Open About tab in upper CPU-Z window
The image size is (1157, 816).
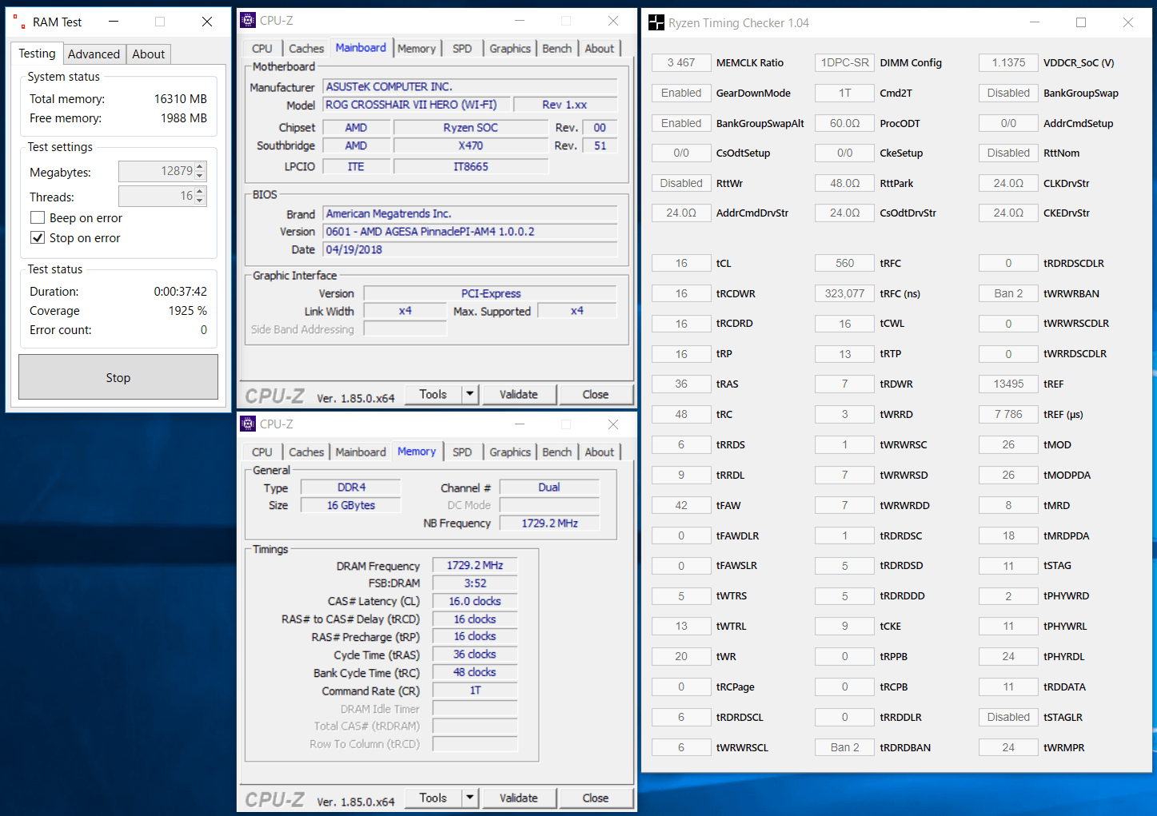click(600, 49)
